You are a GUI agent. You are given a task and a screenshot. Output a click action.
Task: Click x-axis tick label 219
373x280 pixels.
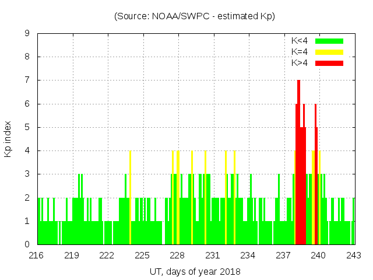(72, 256)
